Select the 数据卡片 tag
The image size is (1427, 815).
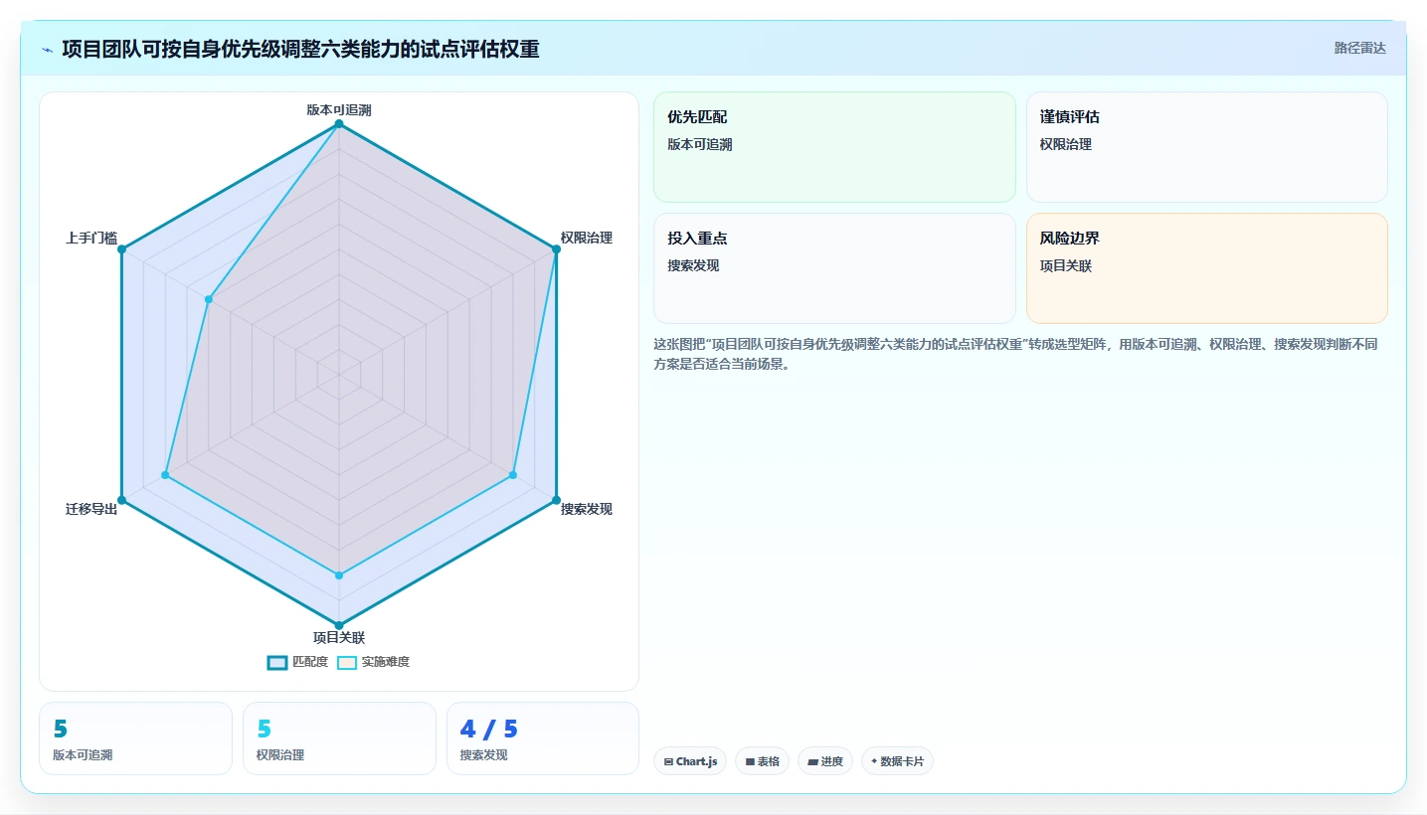coord(897,761)
